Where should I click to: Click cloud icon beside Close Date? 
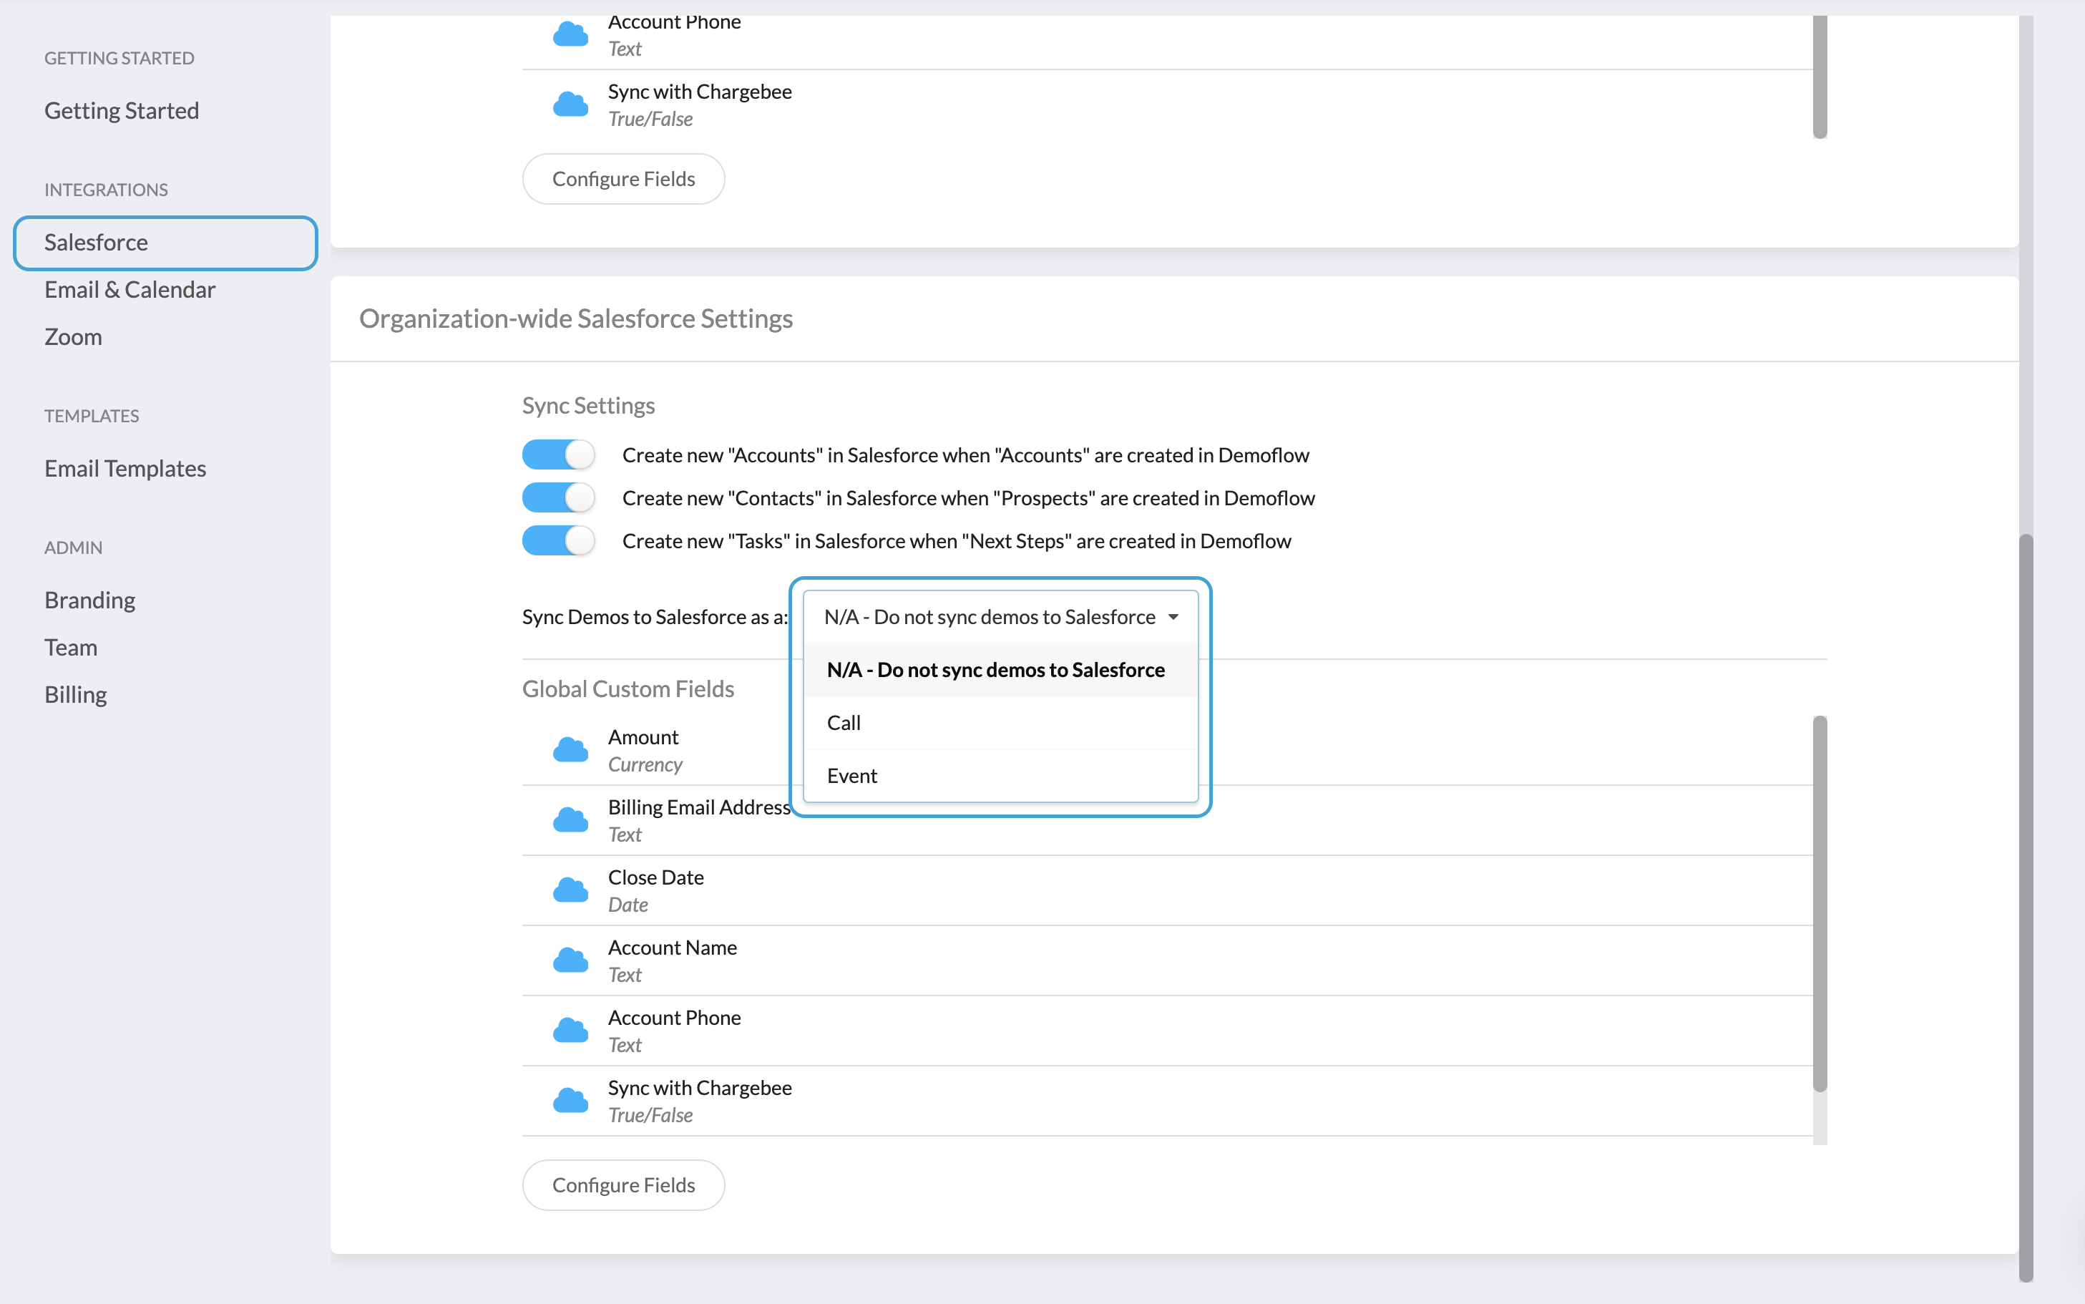pyautogui.click(x=570, y=889)
